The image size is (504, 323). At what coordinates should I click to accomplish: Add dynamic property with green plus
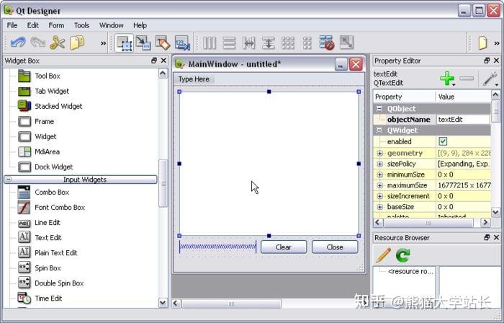(x=447, y=78)
